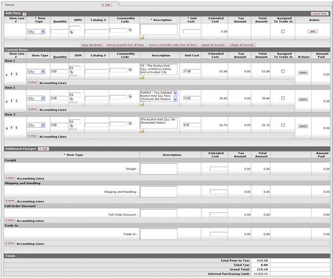Check Assigned To Trade In for Item 3
This screenshot has width=333, height=278.
(283, 125)
